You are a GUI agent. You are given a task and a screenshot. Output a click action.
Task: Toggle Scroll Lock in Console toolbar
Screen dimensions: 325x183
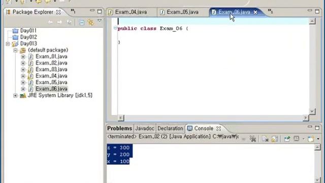[x=275, y=139]
